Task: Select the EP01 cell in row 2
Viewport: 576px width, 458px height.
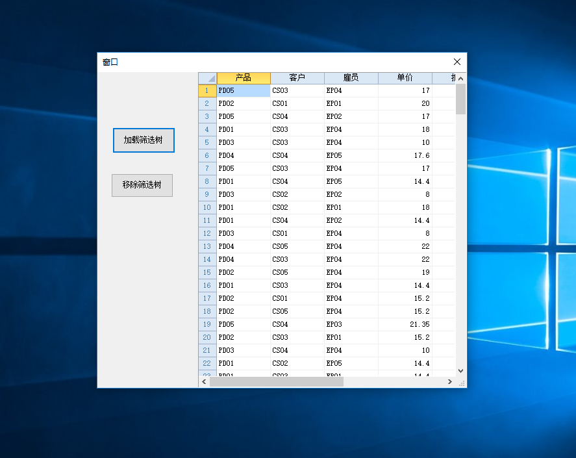Action: tap(351, 104)
